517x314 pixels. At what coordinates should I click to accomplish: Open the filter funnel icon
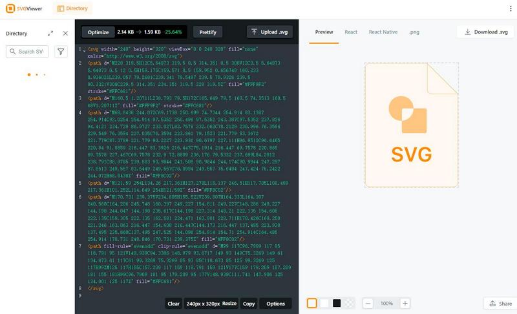[61, 52]
